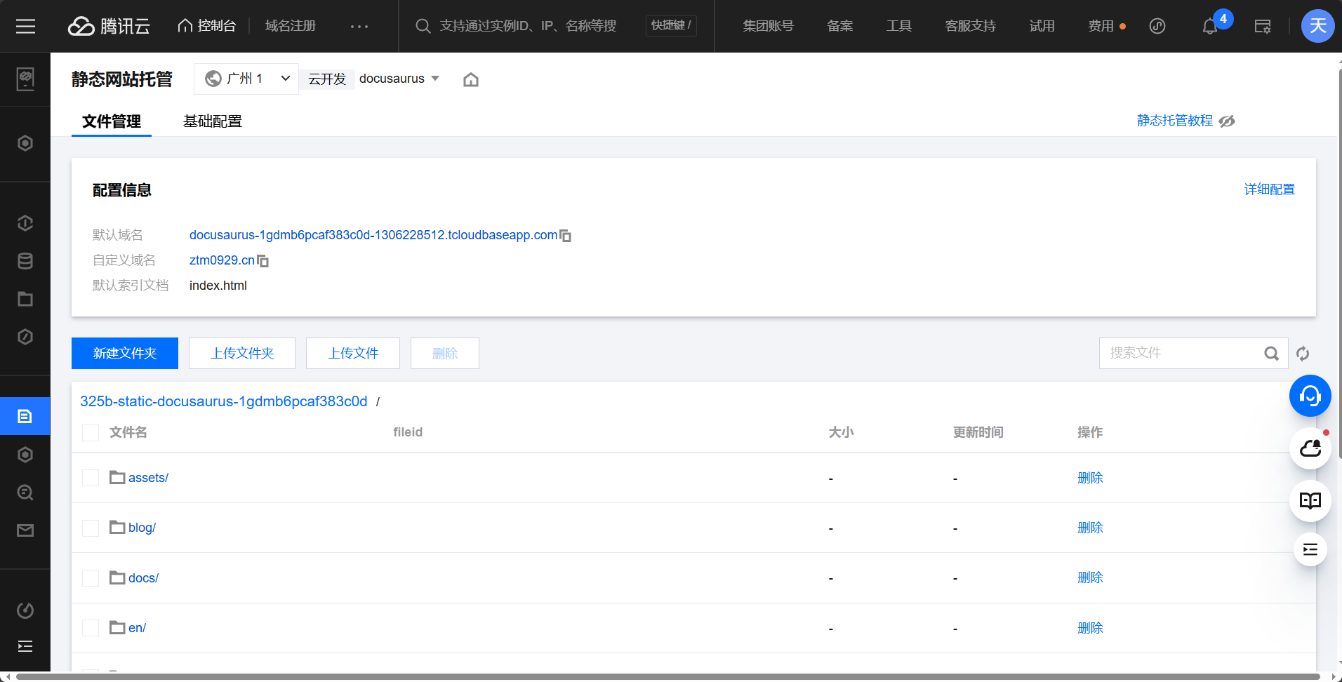Image resolution: width=1342 pixels, height=682 pixels.
Task: Open the ztm0929.cn custom domain link
Action: click(222, 260)
